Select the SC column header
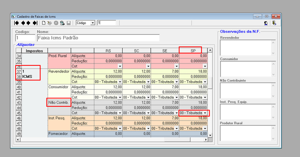This screenshot has width=300, height=157. click(136, 51)
